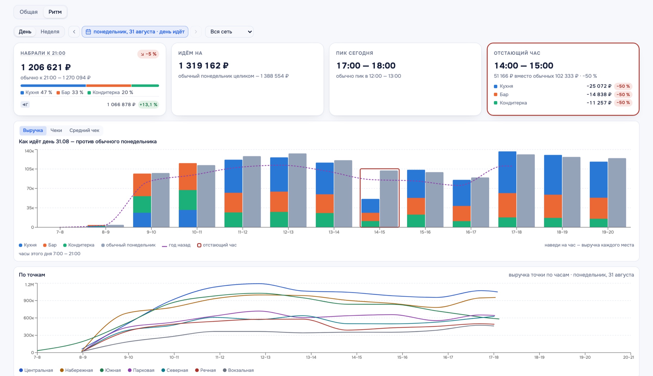Go to previous day arrow
Viewport: 653px width, 376px height.
[74, 32]
